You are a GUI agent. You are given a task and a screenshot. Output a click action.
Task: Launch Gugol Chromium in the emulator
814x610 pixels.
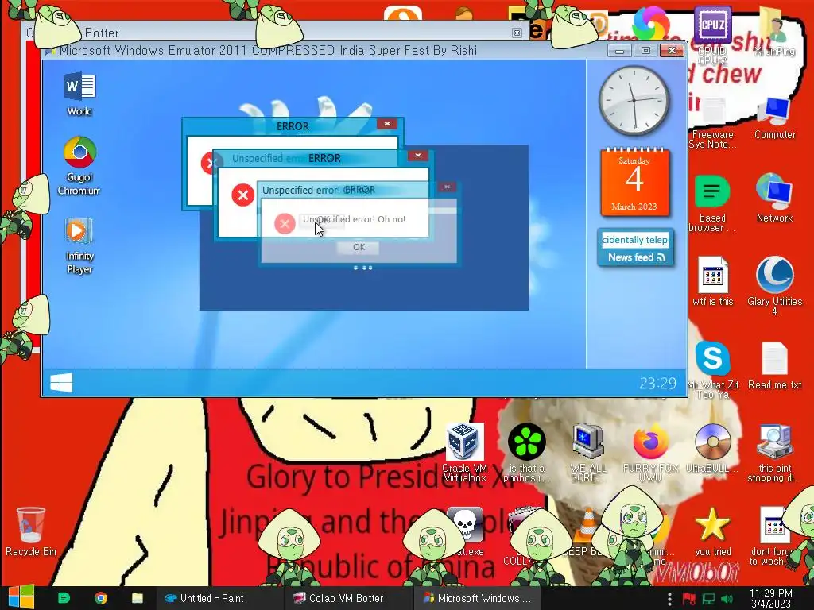[79, 165]
